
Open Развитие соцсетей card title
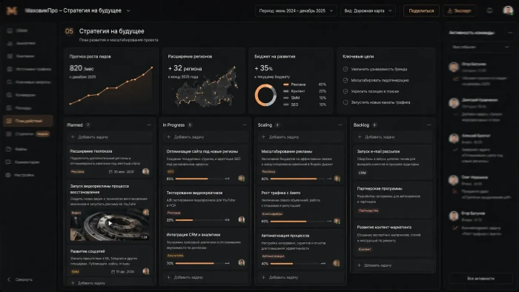coord(87,251)
